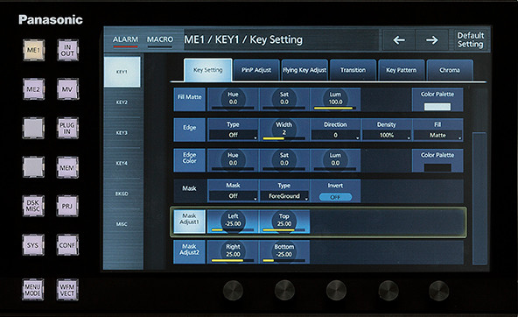Open the SYS system button
The height and width of the screenshot is (317, 518).
coord(33,245)
